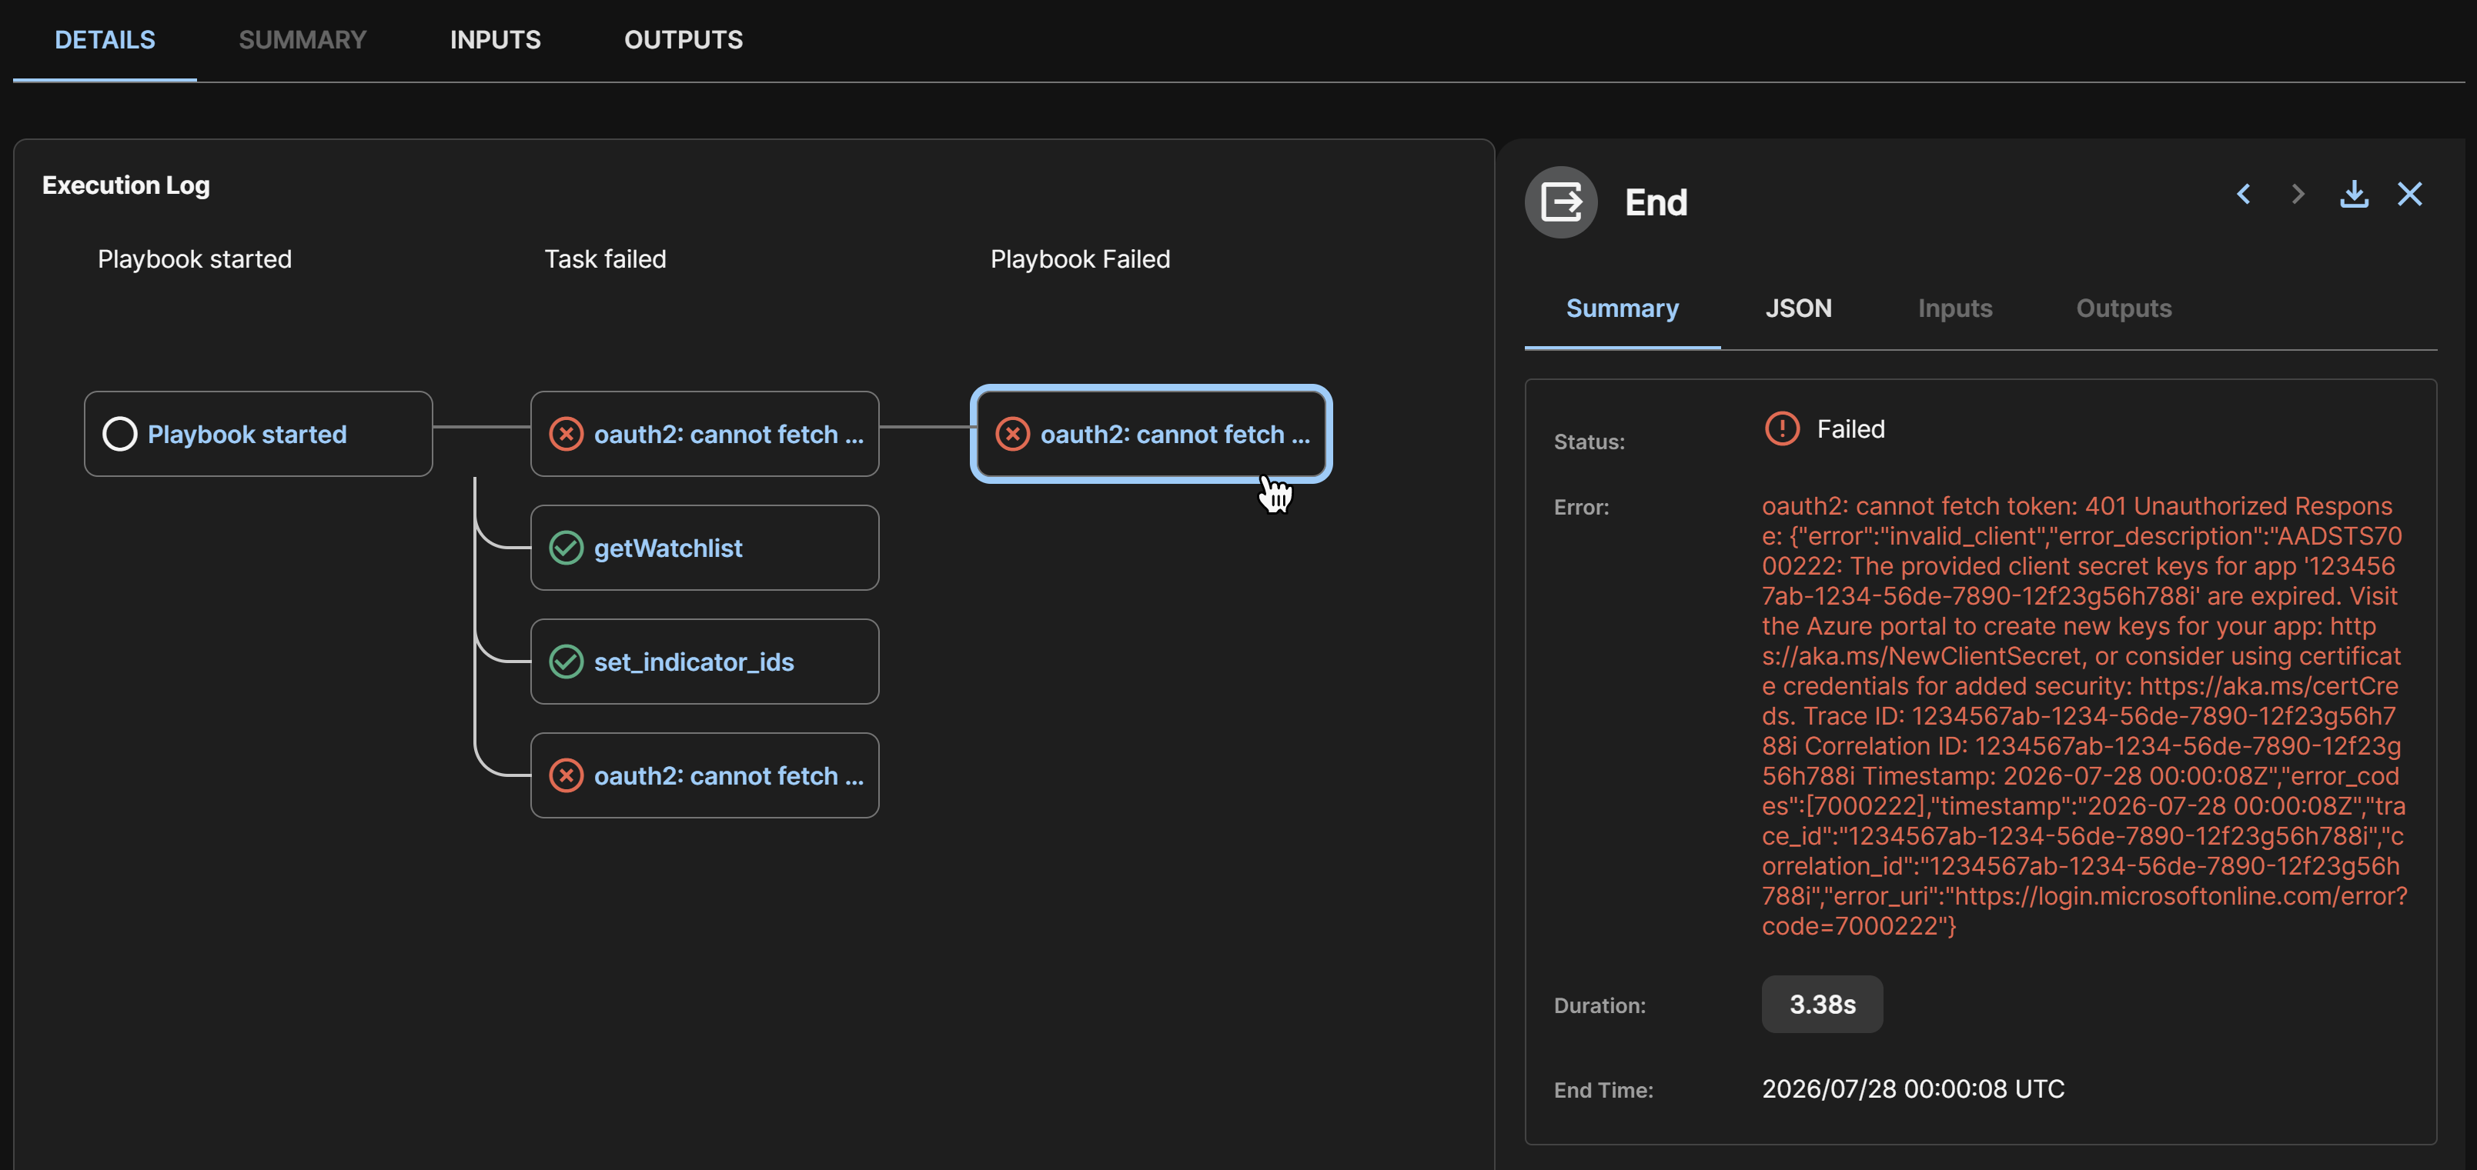This screenshot has width=2477, height=1170.
Task: Click success check icon on set_indicator_ids
Action: [x=566, y=661]
